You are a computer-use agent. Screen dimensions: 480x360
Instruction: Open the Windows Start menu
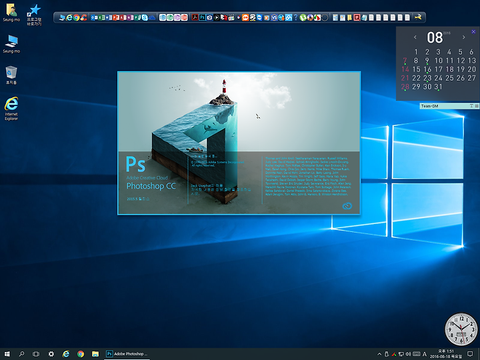click(x=7, y=354)
